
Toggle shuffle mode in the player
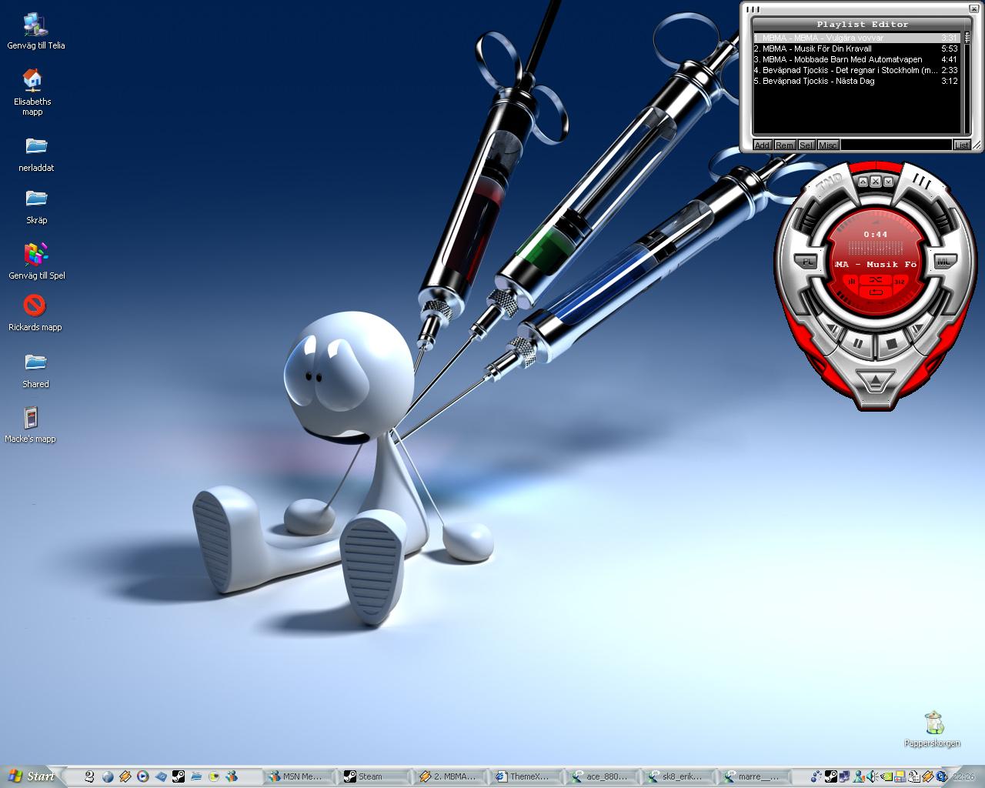pos(876,279)
